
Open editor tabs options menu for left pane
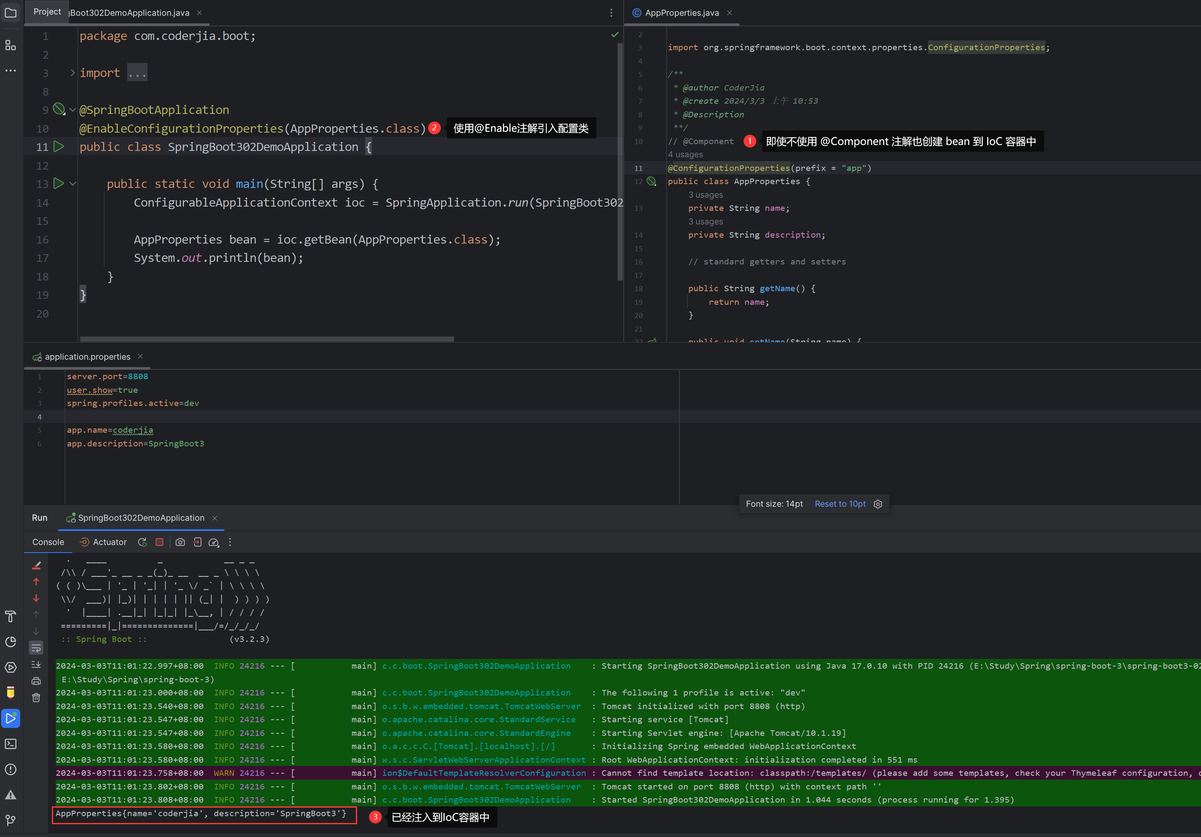click(611, 13)
